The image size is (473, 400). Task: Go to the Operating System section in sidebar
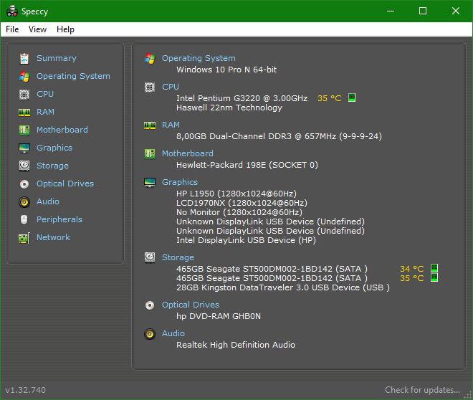[73, 76]
